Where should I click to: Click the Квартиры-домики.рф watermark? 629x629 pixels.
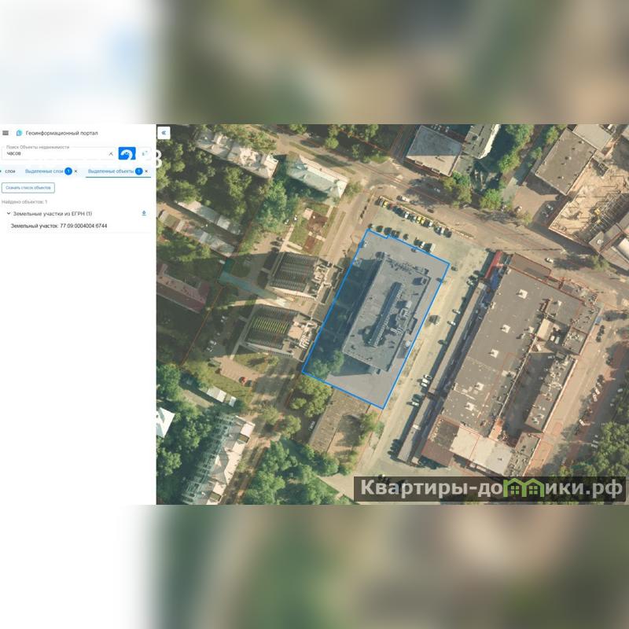coord(491,488)
